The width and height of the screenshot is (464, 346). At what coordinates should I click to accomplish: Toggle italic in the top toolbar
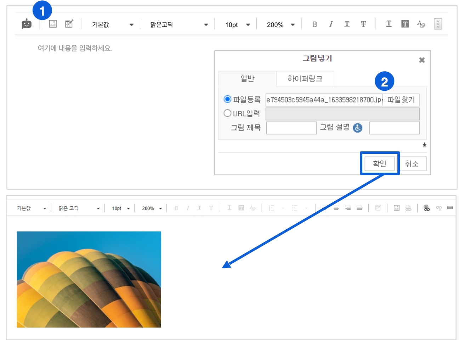pos(330,24)
